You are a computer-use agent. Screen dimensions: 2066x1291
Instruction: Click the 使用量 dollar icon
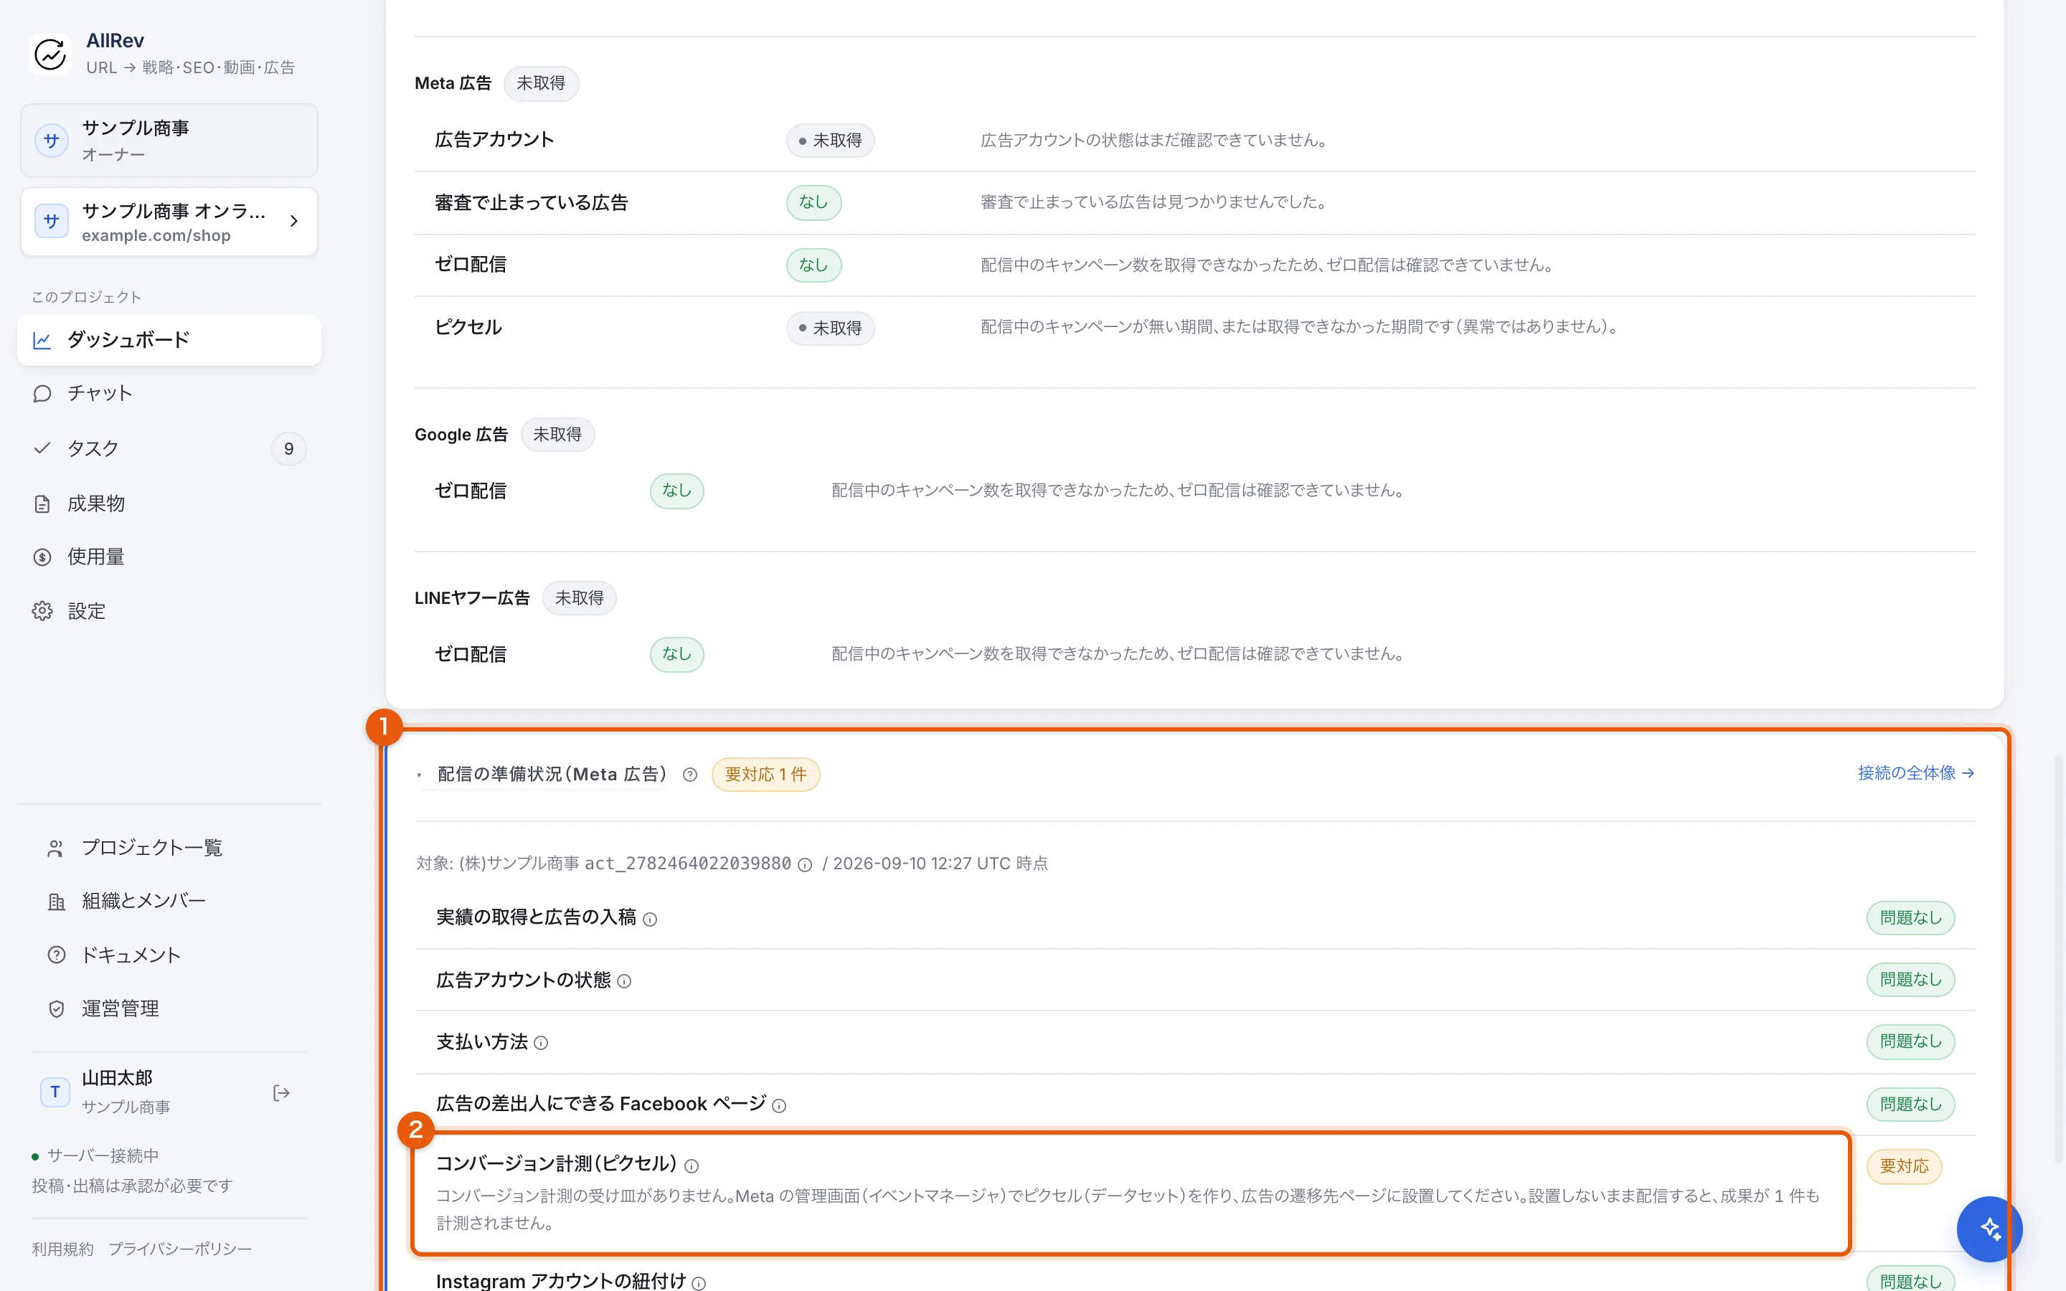42,557
